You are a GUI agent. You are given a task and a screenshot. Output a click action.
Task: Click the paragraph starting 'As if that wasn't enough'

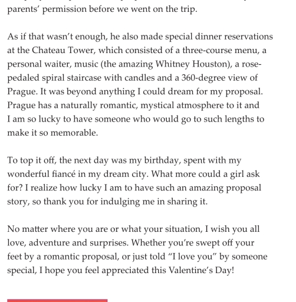(140, 85)
